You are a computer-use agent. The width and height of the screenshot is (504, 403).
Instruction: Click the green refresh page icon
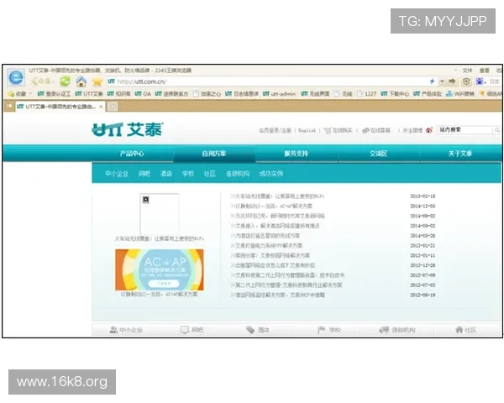tap(65, 81)
